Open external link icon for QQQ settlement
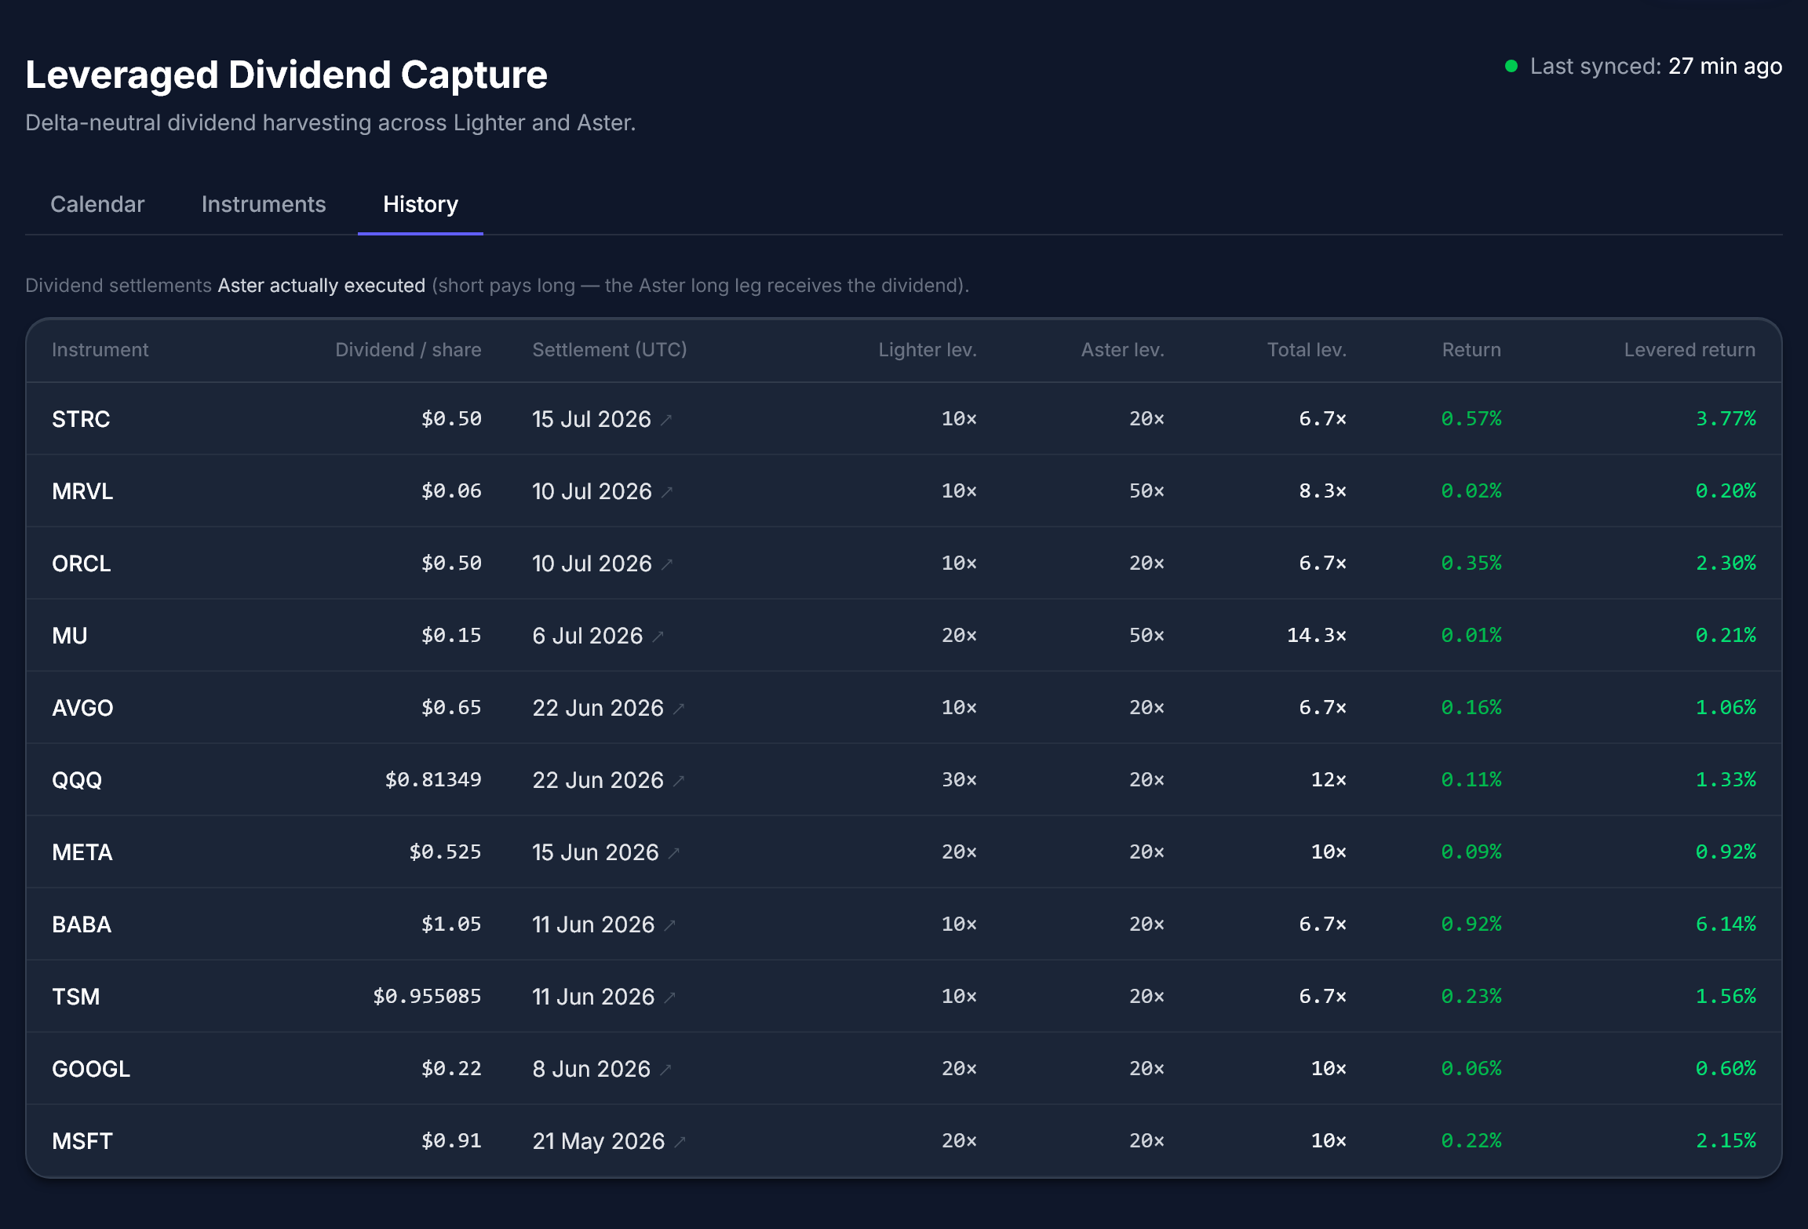 click(x=679, y=781)
